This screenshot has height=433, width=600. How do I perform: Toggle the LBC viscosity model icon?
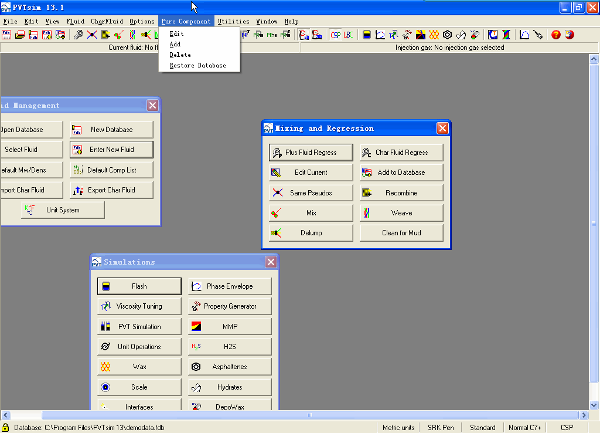point(348,35)
